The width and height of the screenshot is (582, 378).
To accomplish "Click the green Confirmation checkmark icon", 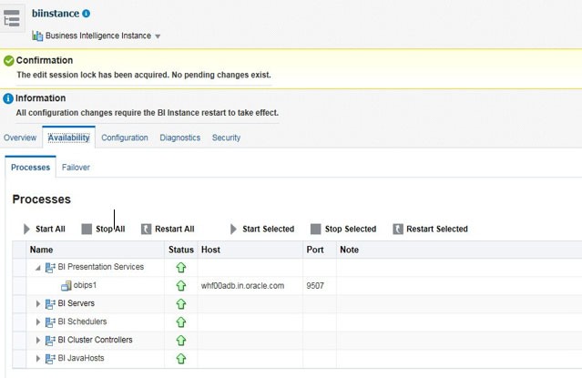I will [x=9, y=60].
